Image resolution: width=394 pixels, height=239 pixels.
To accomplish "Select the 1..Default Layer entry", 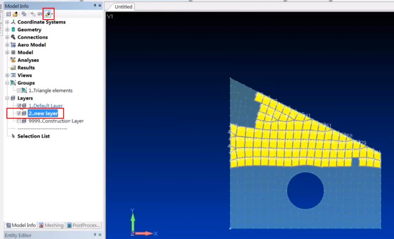I will (45, 106).
